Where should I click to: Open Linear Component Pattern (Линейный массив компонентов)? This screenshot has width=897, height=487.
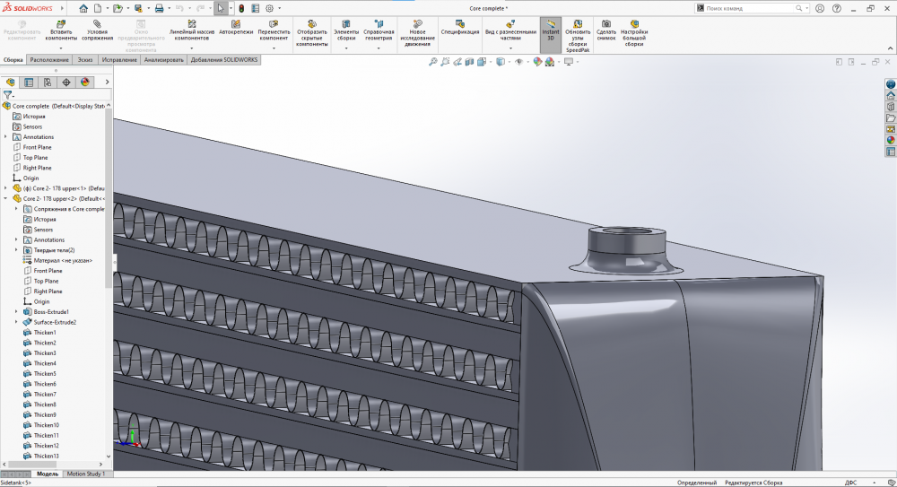pos(191,23)
